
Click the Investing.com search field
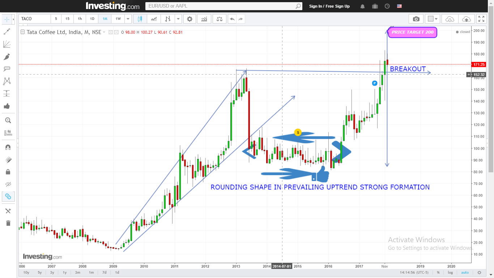click(220, 6)
